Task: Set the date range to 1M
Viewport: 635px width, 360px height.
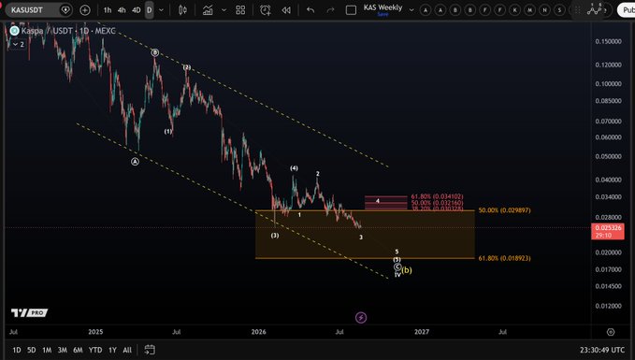Action: [47, 350]
